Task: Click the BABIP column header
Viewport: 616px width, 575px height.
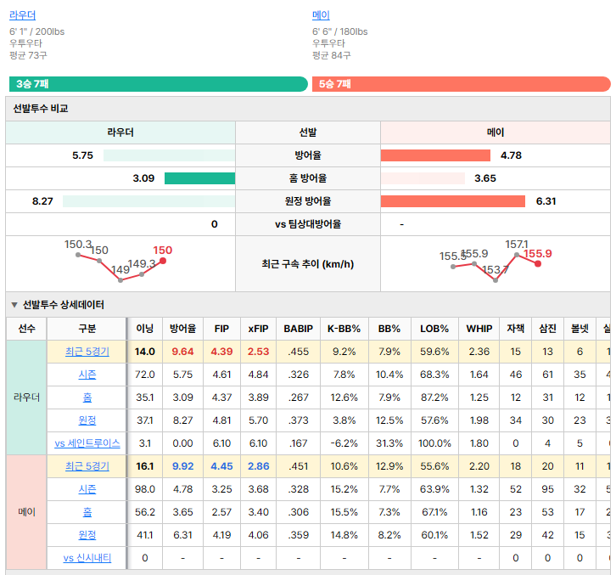Action: (298, 329)
